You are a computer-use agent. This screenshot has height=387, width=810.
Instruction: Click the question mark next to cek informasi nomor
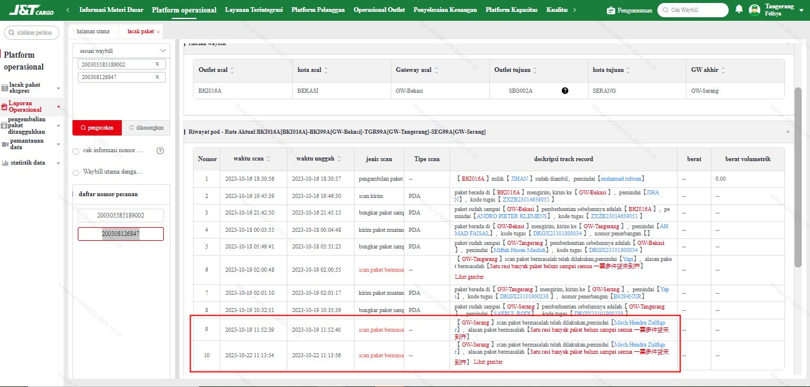[160, 151]
